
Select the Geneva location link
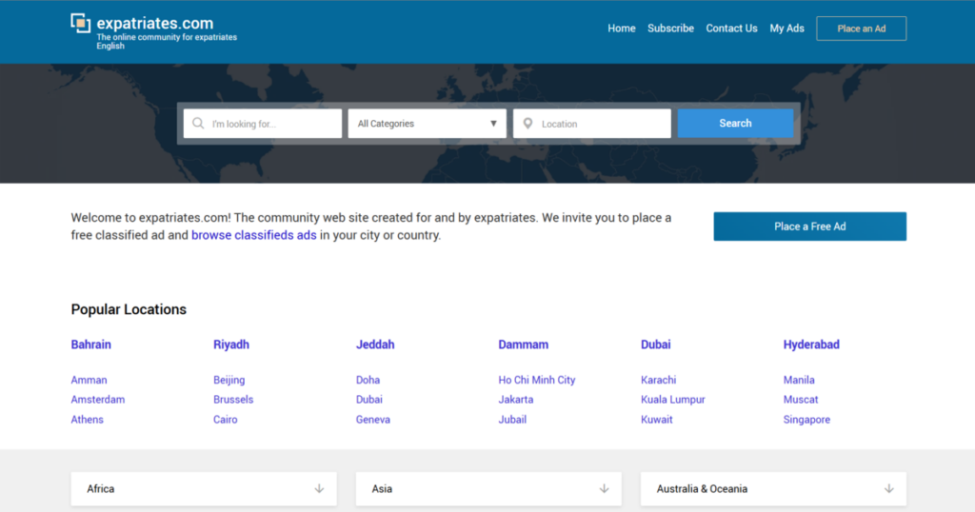pos(373,420)
